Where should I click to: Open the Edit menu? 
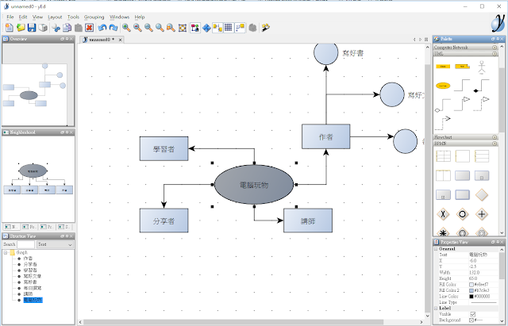point(23,17)
